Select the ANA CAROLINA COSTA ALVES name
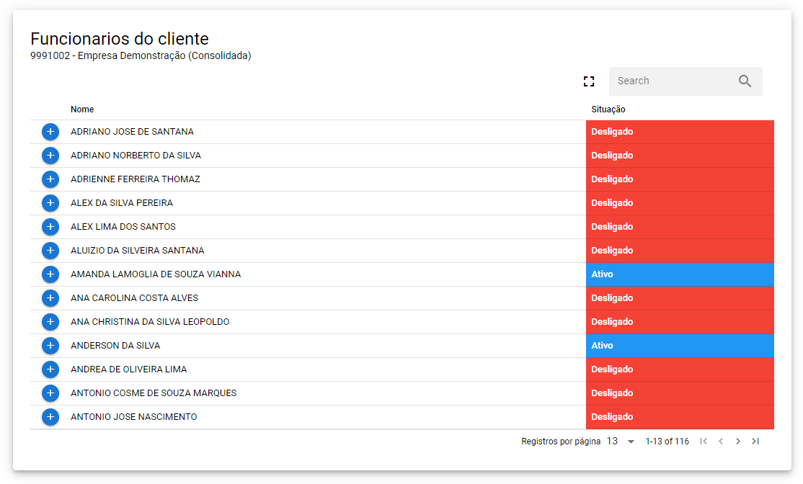Image resolution: width=803 pixels, height=484 pixels. point(134,298)
